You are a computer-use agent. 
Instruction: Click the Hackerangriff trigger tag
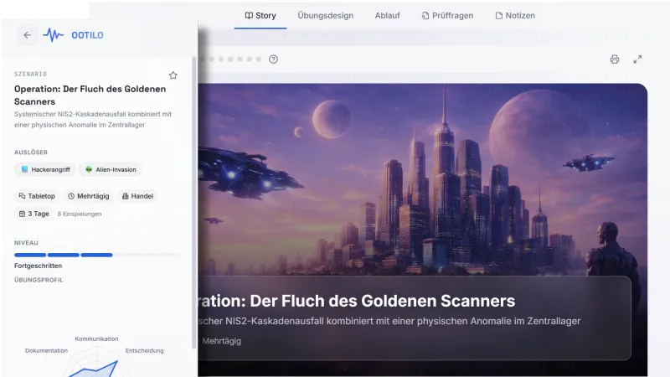(x=45, y=170)
